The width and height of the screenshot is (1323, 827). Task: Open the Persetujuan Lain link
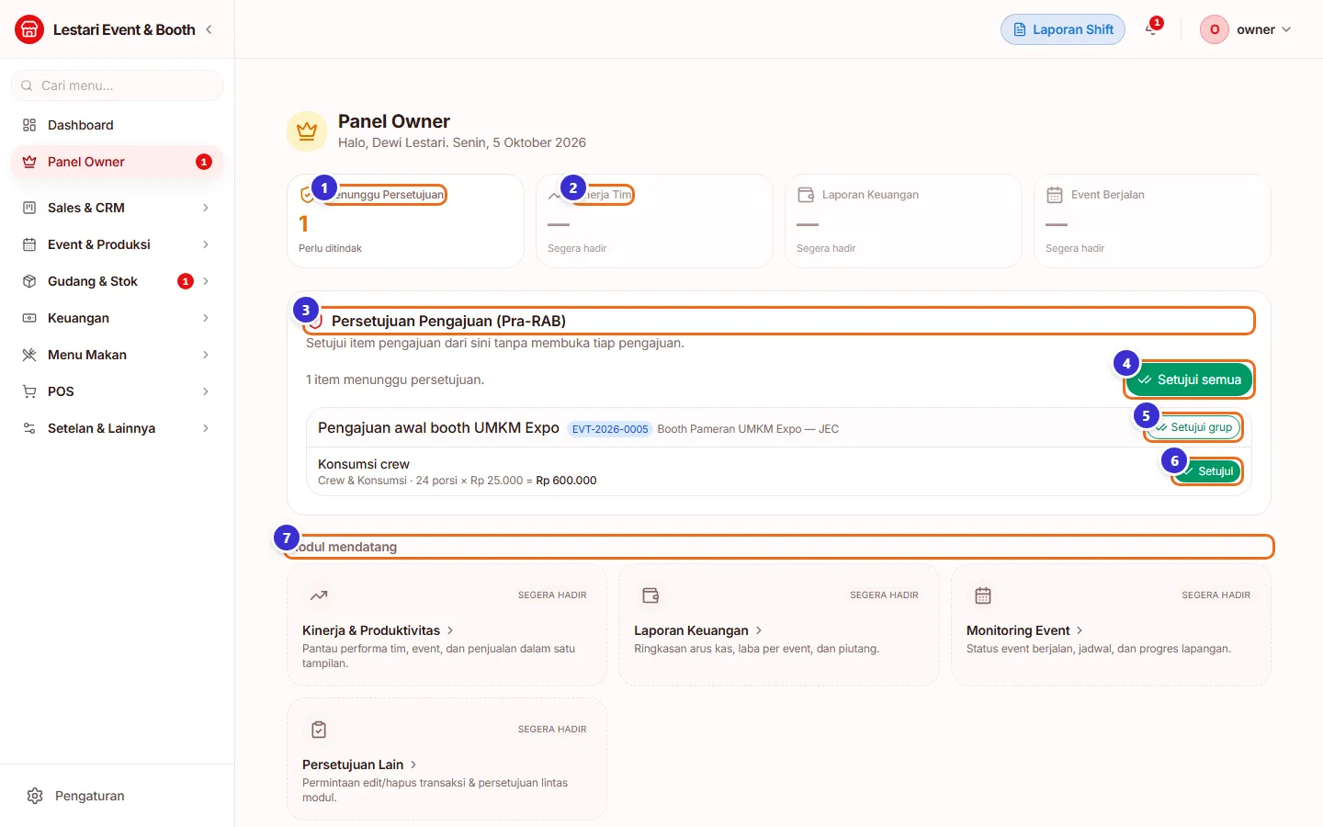coord(359,765)
